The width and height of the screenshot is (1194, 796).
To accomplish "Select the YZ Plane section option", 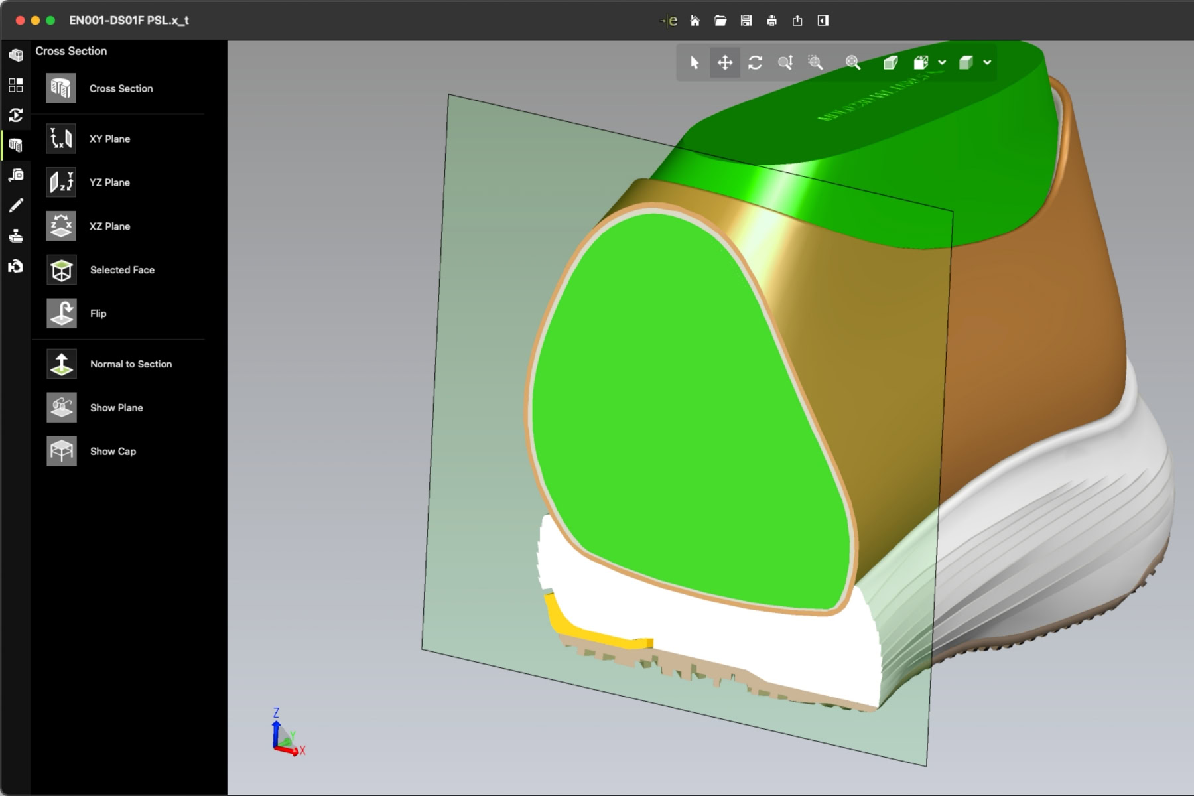I will tap(61, 182).
